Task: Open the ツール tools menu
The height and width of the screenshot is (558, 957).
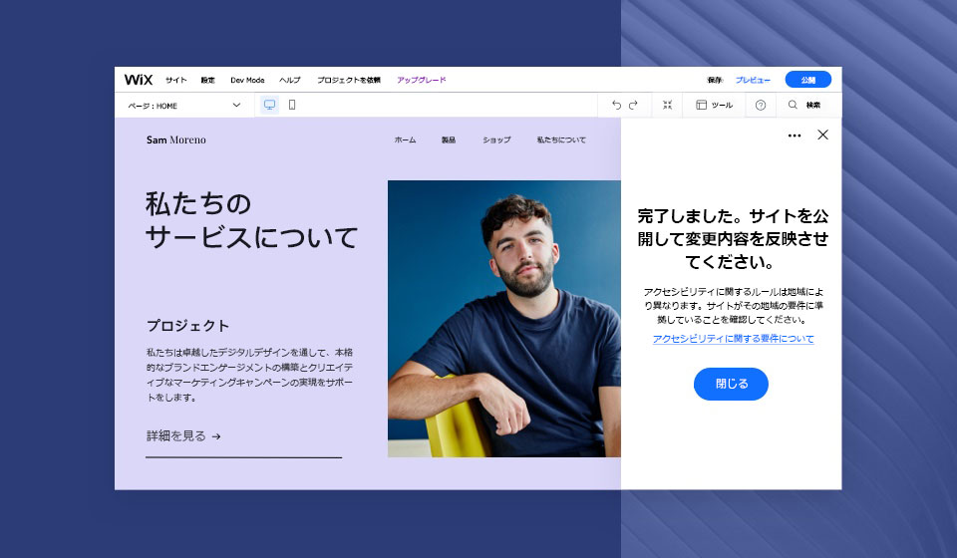Action: tap(714, 105)
